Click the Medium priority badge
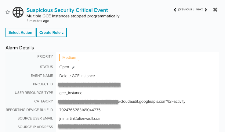This screenshot has height=132, width=225. 69,57
